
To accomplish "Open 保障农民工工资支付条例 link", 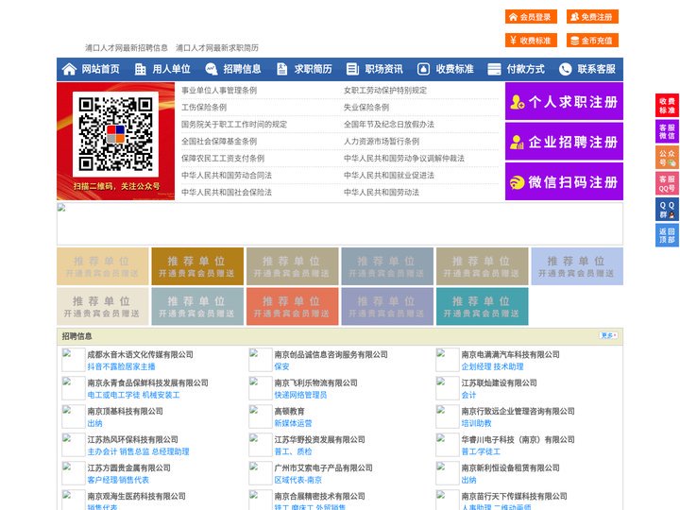I will (x=223, y=159).
